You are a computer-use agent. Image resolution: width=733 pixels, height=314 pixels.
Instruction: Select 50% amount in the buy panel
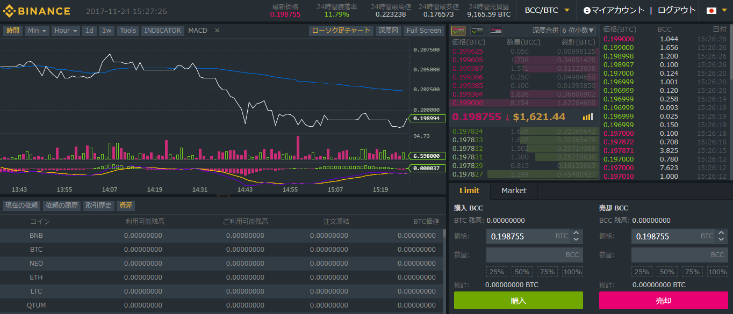(x=521, y=272)
